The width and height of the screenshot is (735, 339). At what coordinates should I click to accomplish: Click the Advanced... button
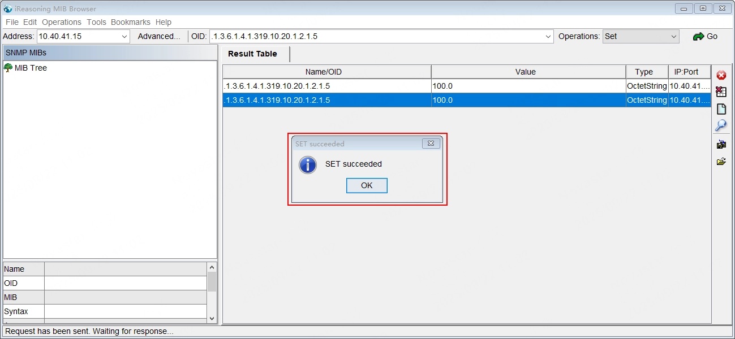pyautogui.click(x=159, y=36)
